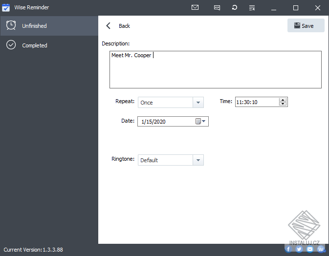Increase time with the up spinner arrow
329x256 pixels.
[283, 100]
